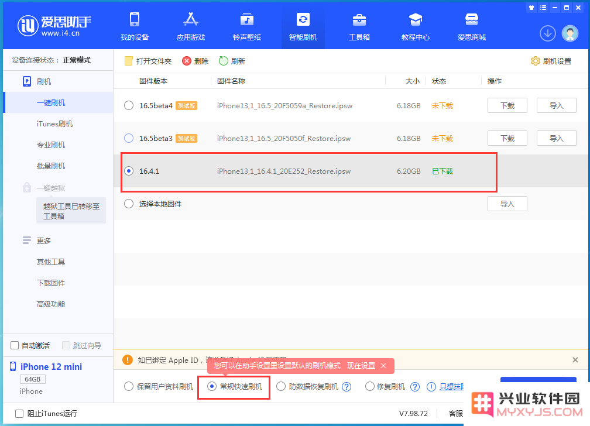This screenshot has height=426, width=590.
Task: Open 刷机设置 flash settings gear
Action: (551, 61)
